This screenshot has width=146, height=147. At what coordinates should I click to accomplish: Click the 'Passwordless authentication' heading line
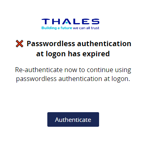79,44
